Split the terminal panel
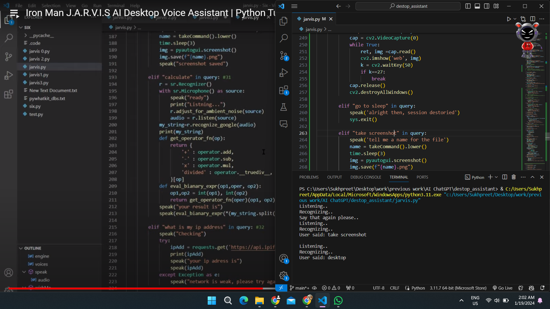 [x=505, y=177]
